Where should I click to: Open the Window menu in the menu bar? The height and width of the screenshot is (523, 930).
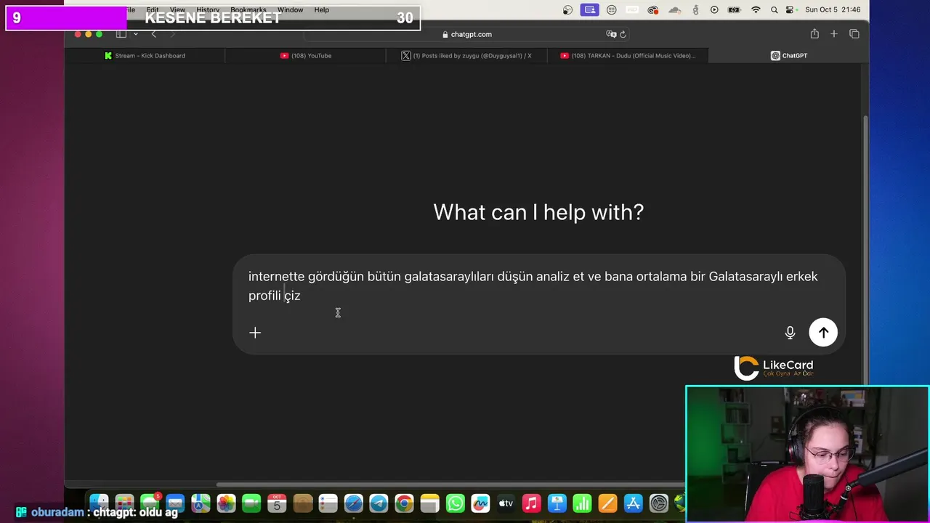(290, 10)
